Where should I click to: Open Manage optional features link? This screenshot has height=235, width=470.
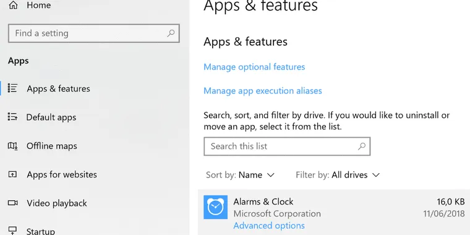coord(254,67)
